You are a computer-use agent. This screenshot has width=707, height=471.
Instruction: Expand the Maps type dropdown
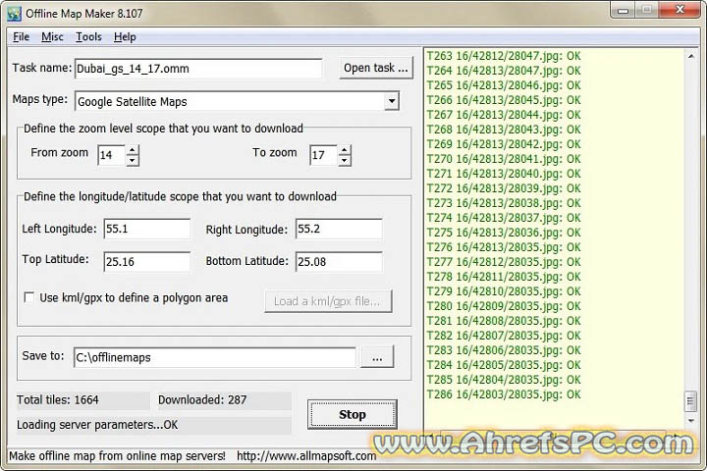[x=392, y=101]
